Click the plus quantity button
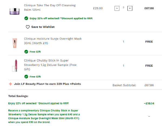Image resolution: width=162 pixels, height=126 pixels. (x=130, y=8)
